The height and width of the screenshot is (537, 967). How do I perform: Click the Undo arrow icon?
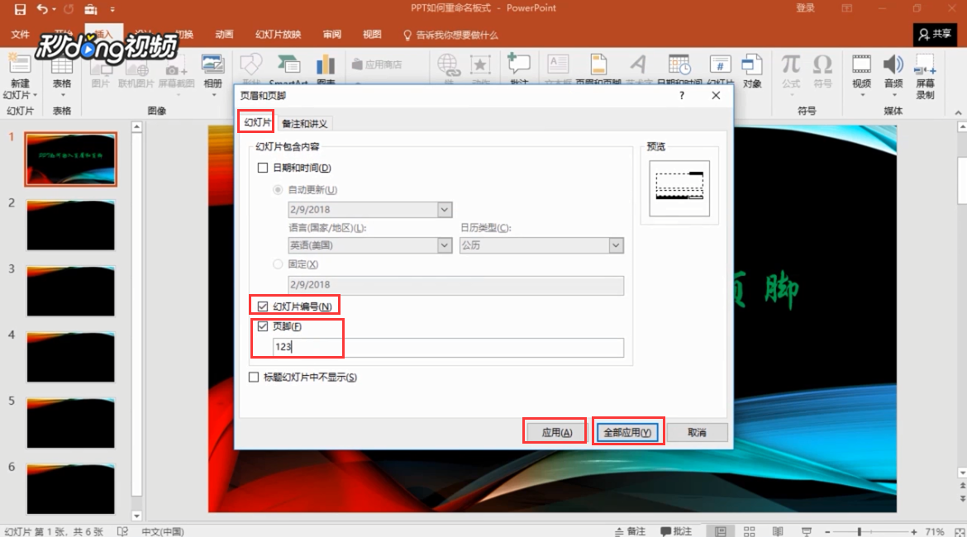coord(42,9)
